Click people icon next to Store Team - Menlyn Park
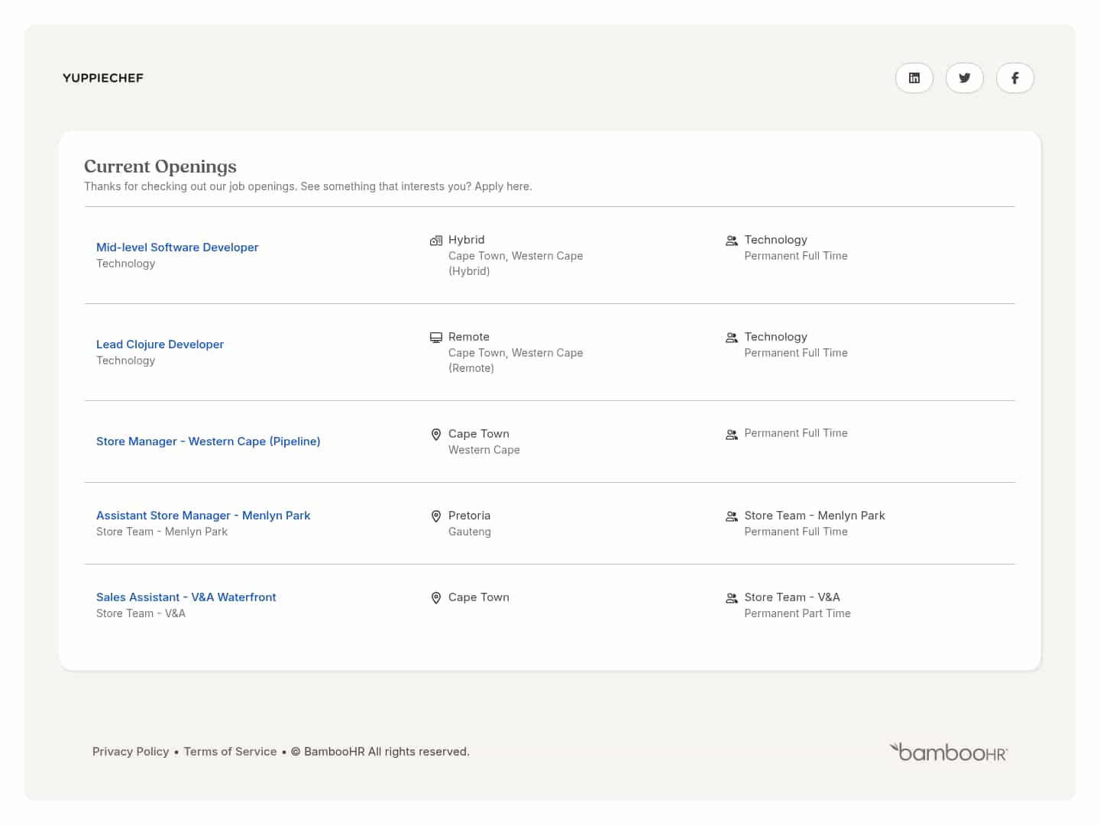 731,516
